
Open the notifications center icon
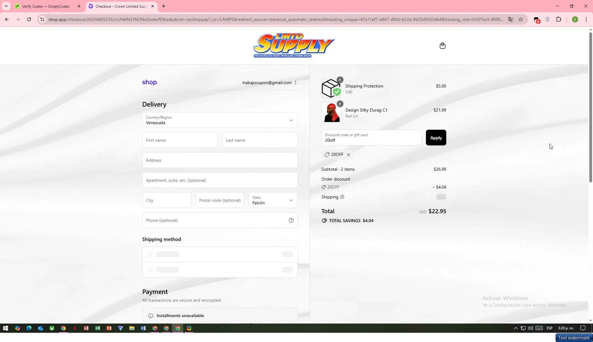pos(583,328)
